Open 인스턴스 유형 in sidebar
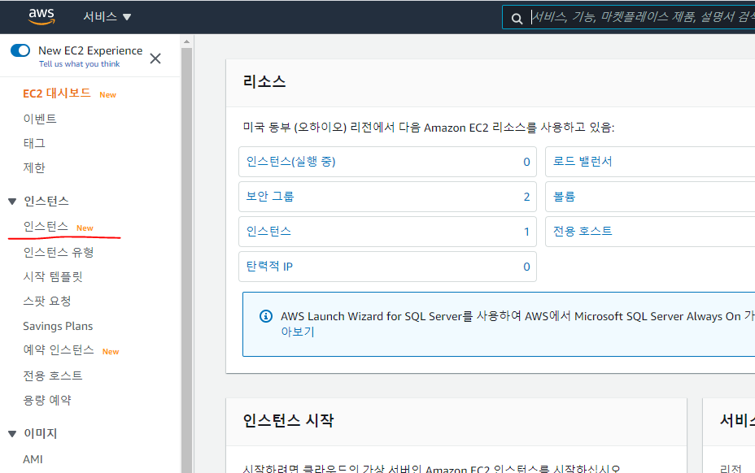The image size is (755, 473). click(59, 252)
